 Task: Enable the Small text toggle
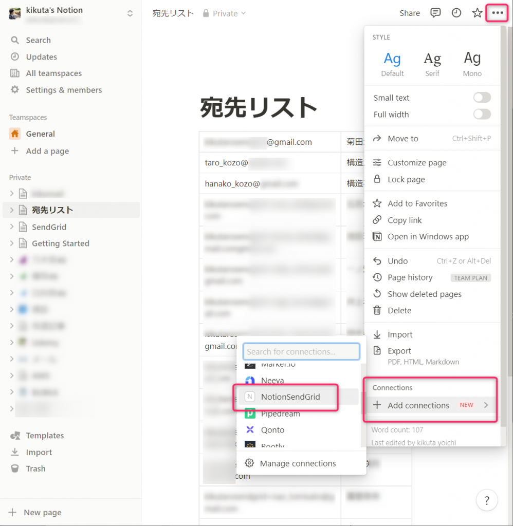tap(482, 97)
